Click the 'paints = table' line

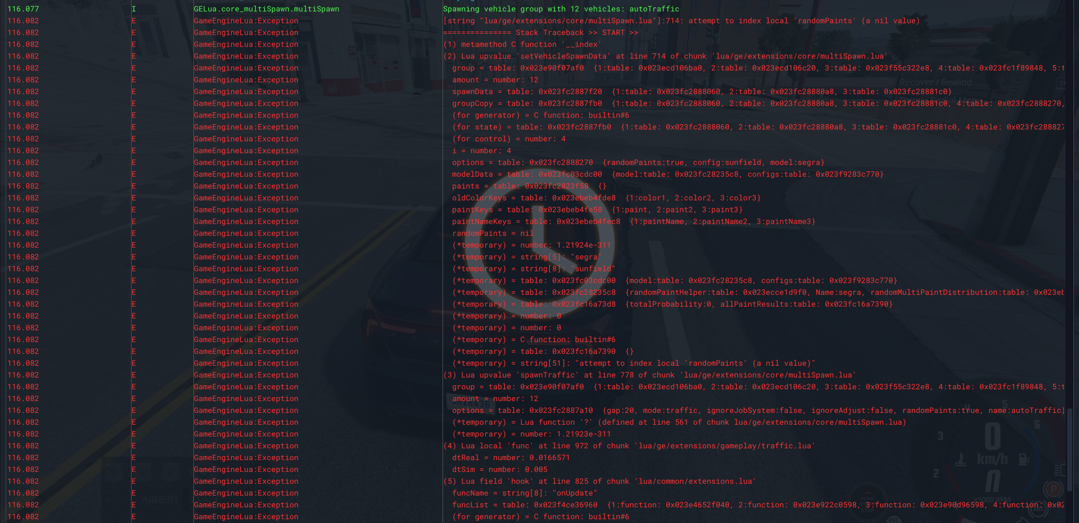pos(529,186)
